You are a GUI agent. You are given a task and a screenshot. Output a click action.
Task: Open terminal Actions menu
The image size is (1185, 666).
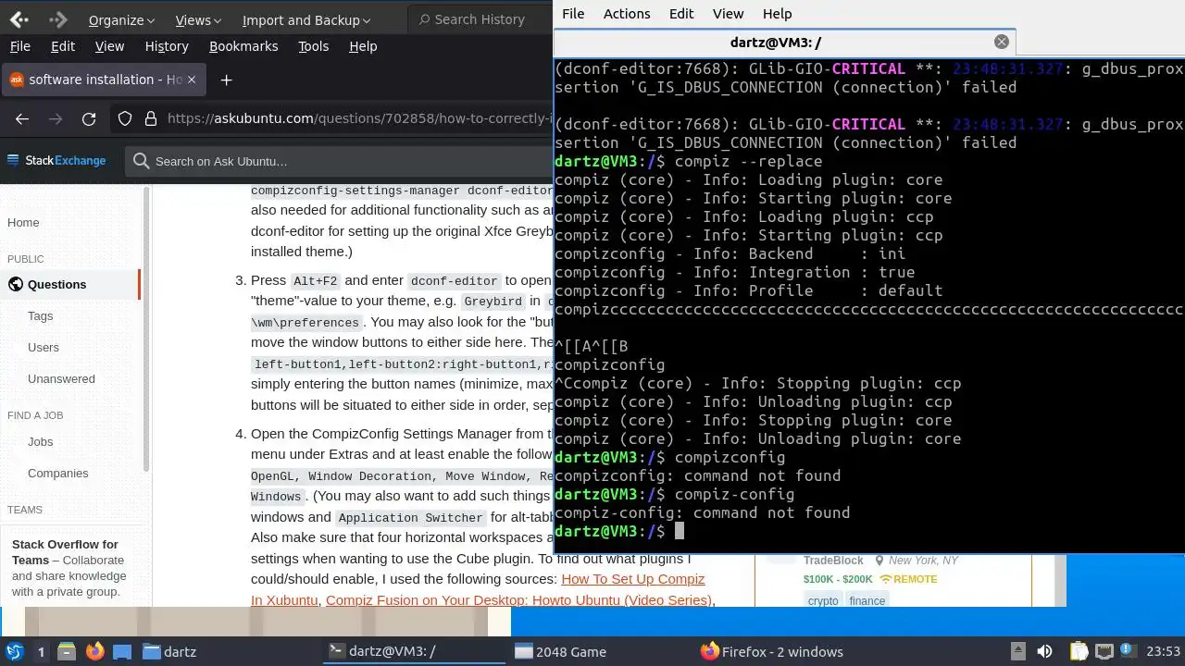(x=627, y=14)
